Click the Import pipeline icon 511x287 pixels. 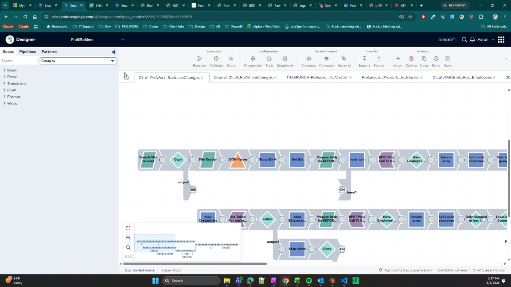pos(364,59)
